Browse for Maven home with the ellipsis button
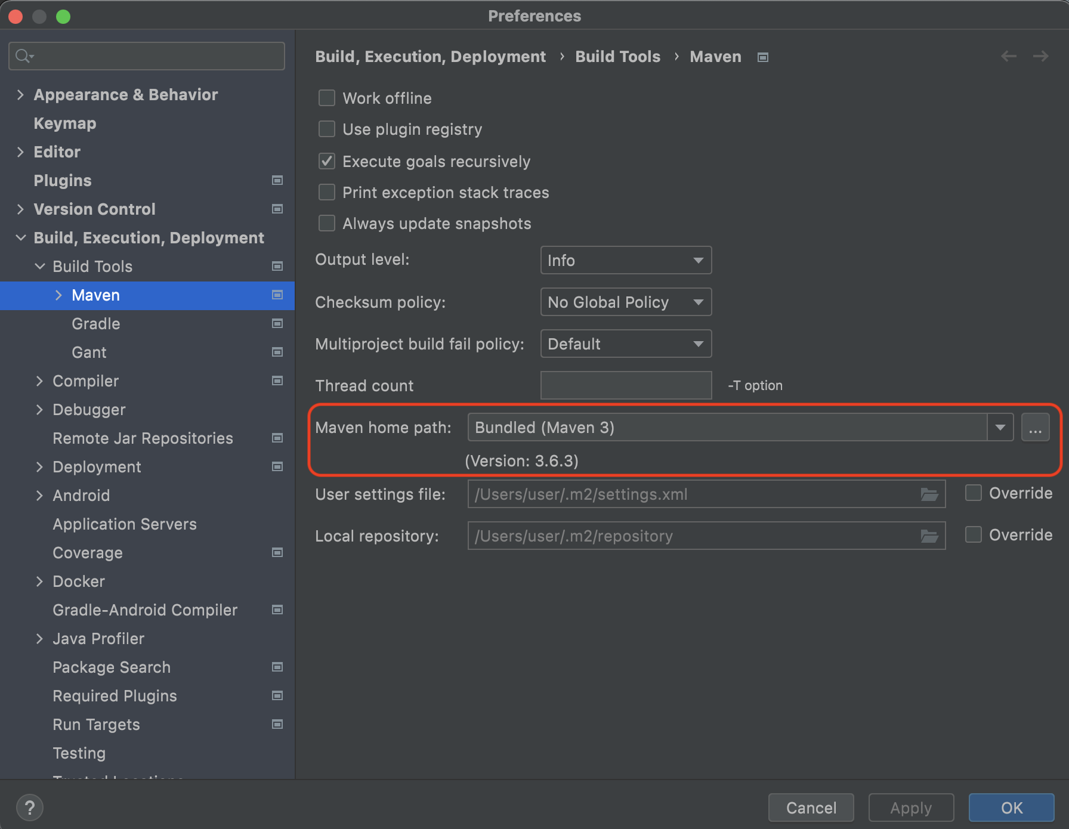The height and width of the screenshot is (829, 1069). (1036, 427)
